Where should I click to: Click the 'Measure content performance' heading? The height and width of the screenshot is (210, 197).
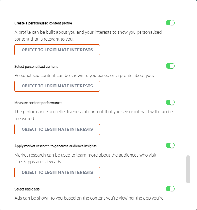[38, 103]
